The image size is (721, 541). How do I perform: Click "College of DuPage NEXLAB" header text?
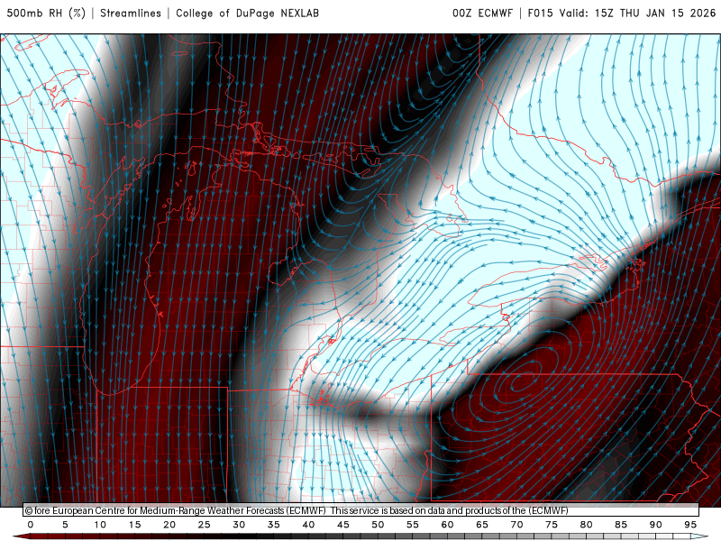(x=247, y=13)
